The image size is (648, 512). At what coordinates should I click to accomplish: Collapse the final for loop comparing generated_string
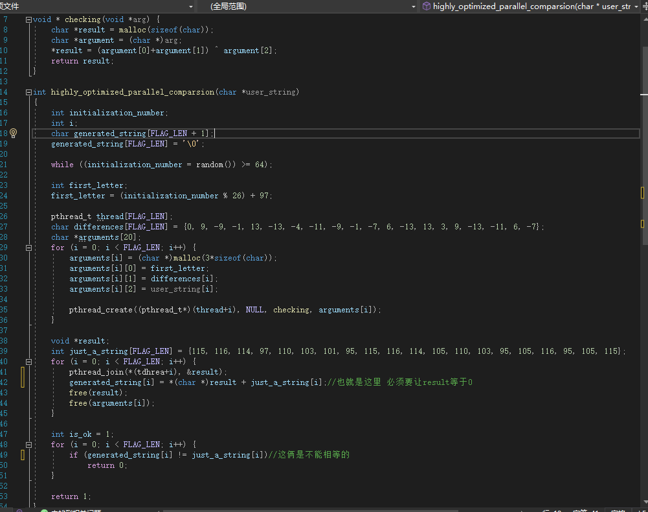pos(28,445)
